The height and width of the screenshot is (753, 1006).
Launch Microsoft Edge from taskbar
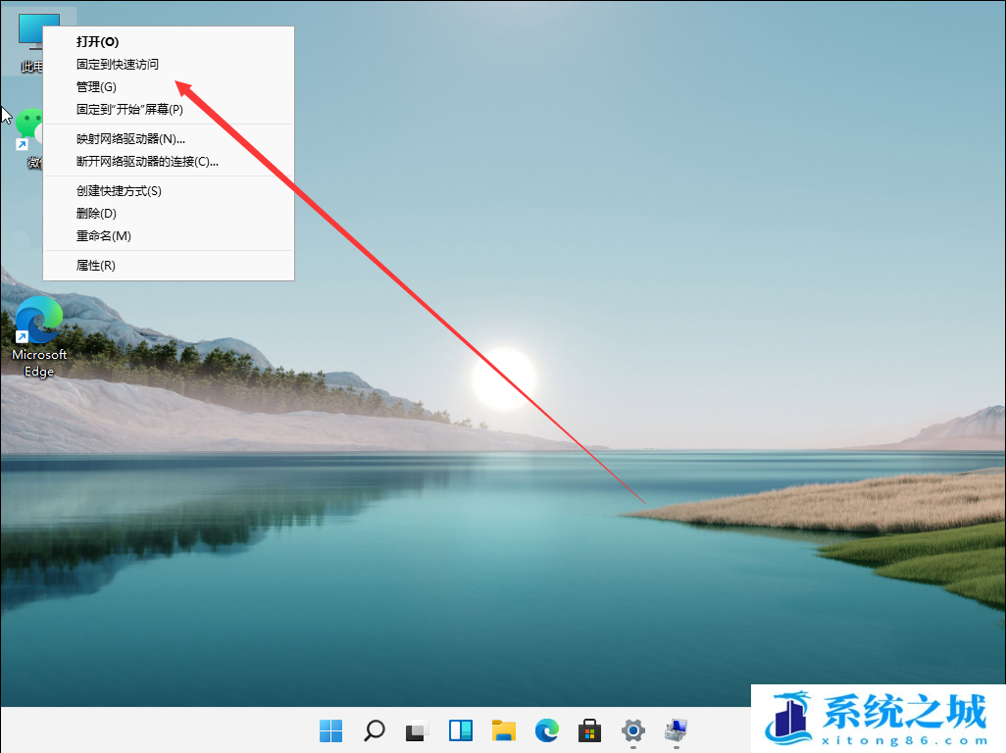[546, 730]
